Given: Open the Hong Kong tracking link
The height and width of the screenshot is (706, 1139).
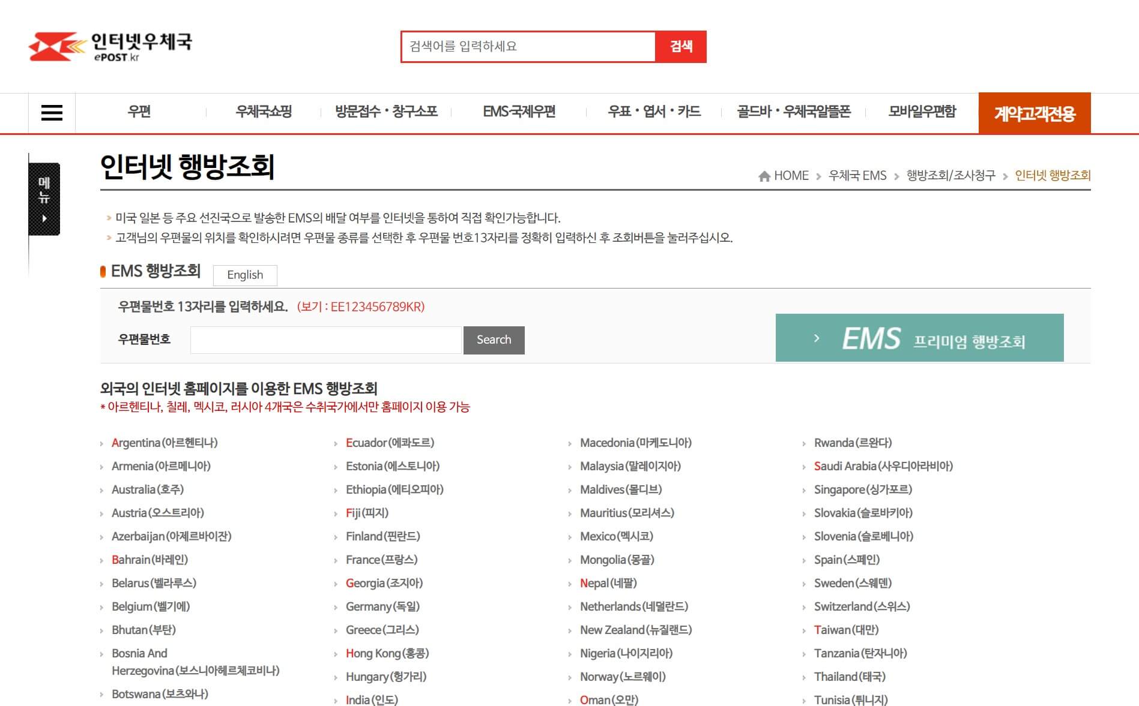Looking at the screenshot, I should point(387,653).
